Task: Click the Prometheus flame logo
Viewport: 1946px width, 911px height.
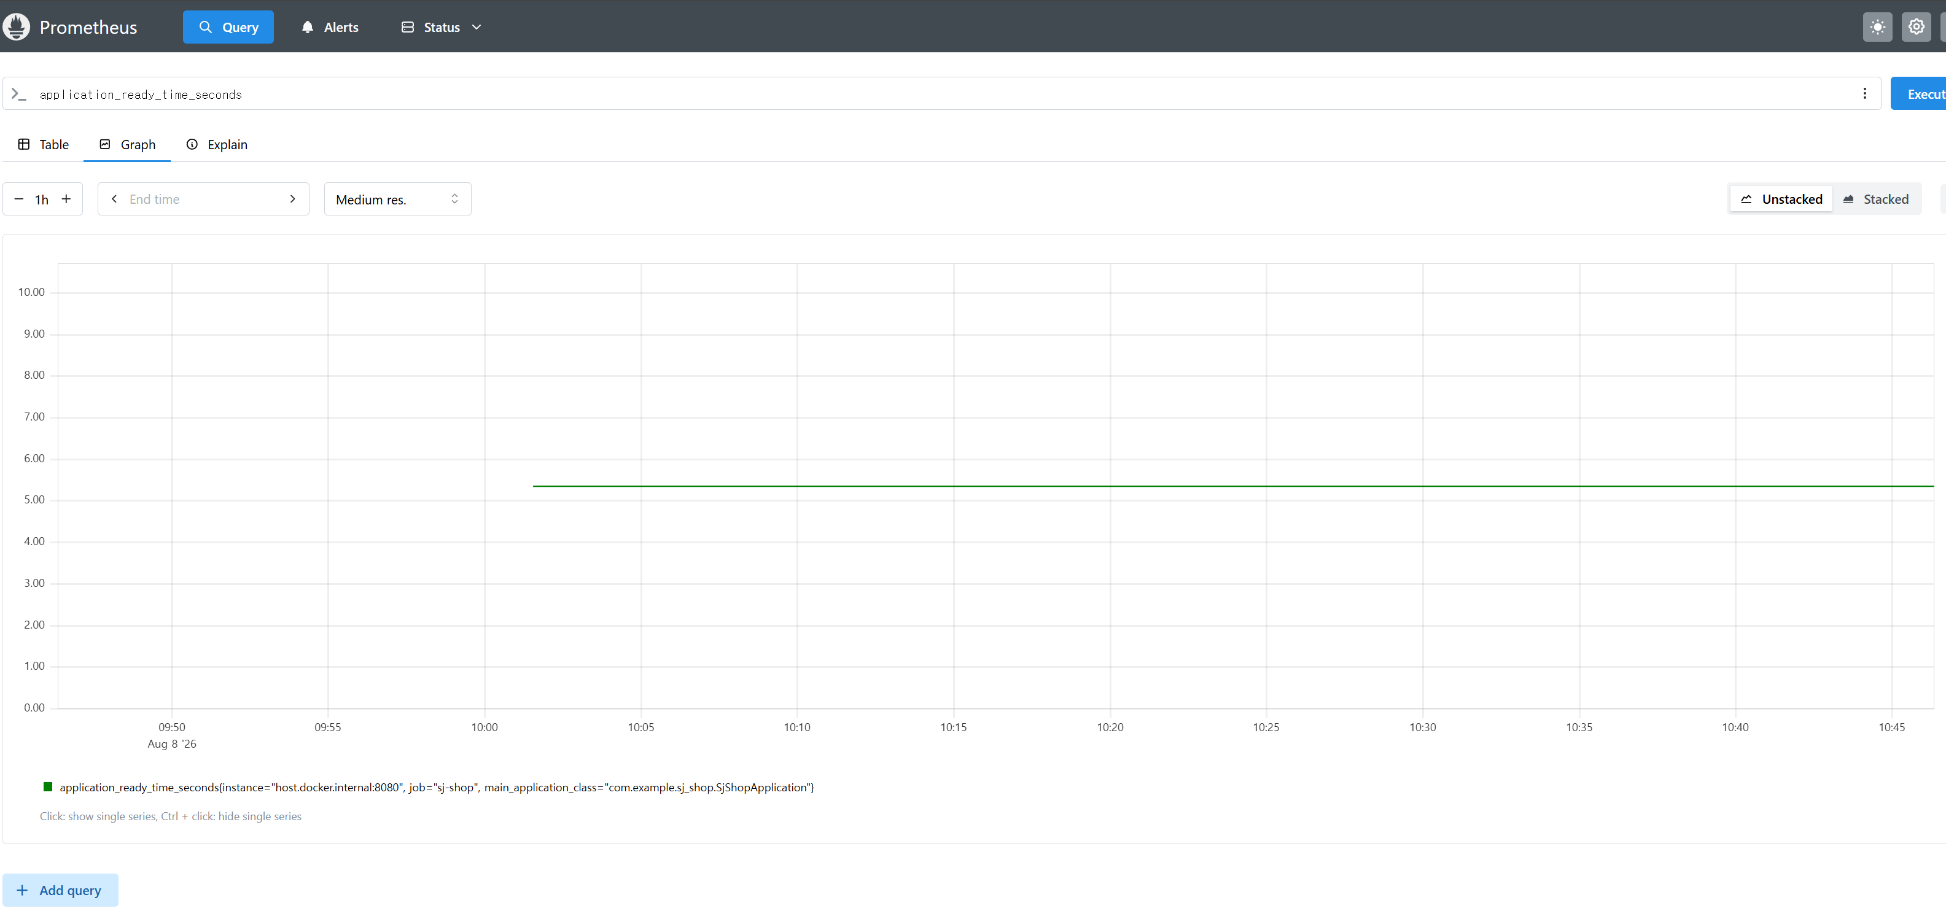Action: click(17, 26)
